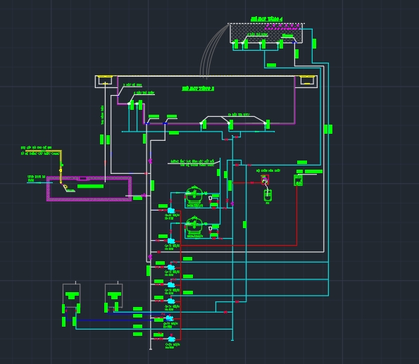419x364 pixels.
Task: Select the gray hatched upper pool section
Action: [266, 33]
